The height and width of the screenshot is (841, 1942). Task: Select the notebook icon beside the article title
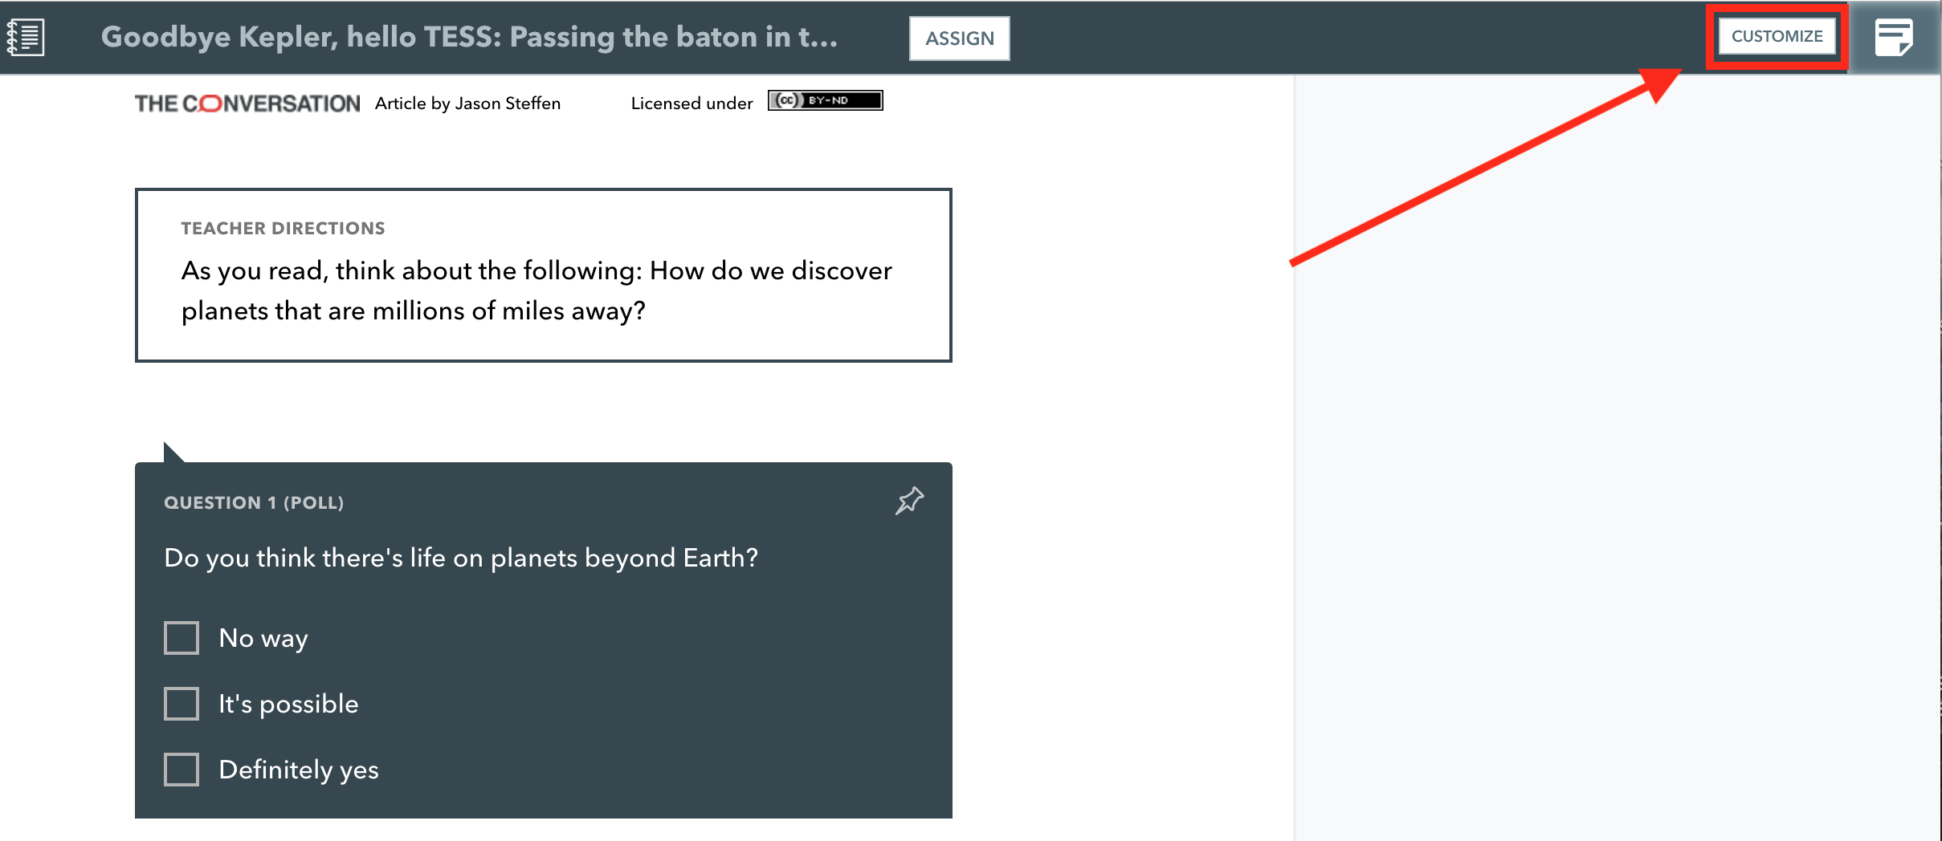pos(27,37)
